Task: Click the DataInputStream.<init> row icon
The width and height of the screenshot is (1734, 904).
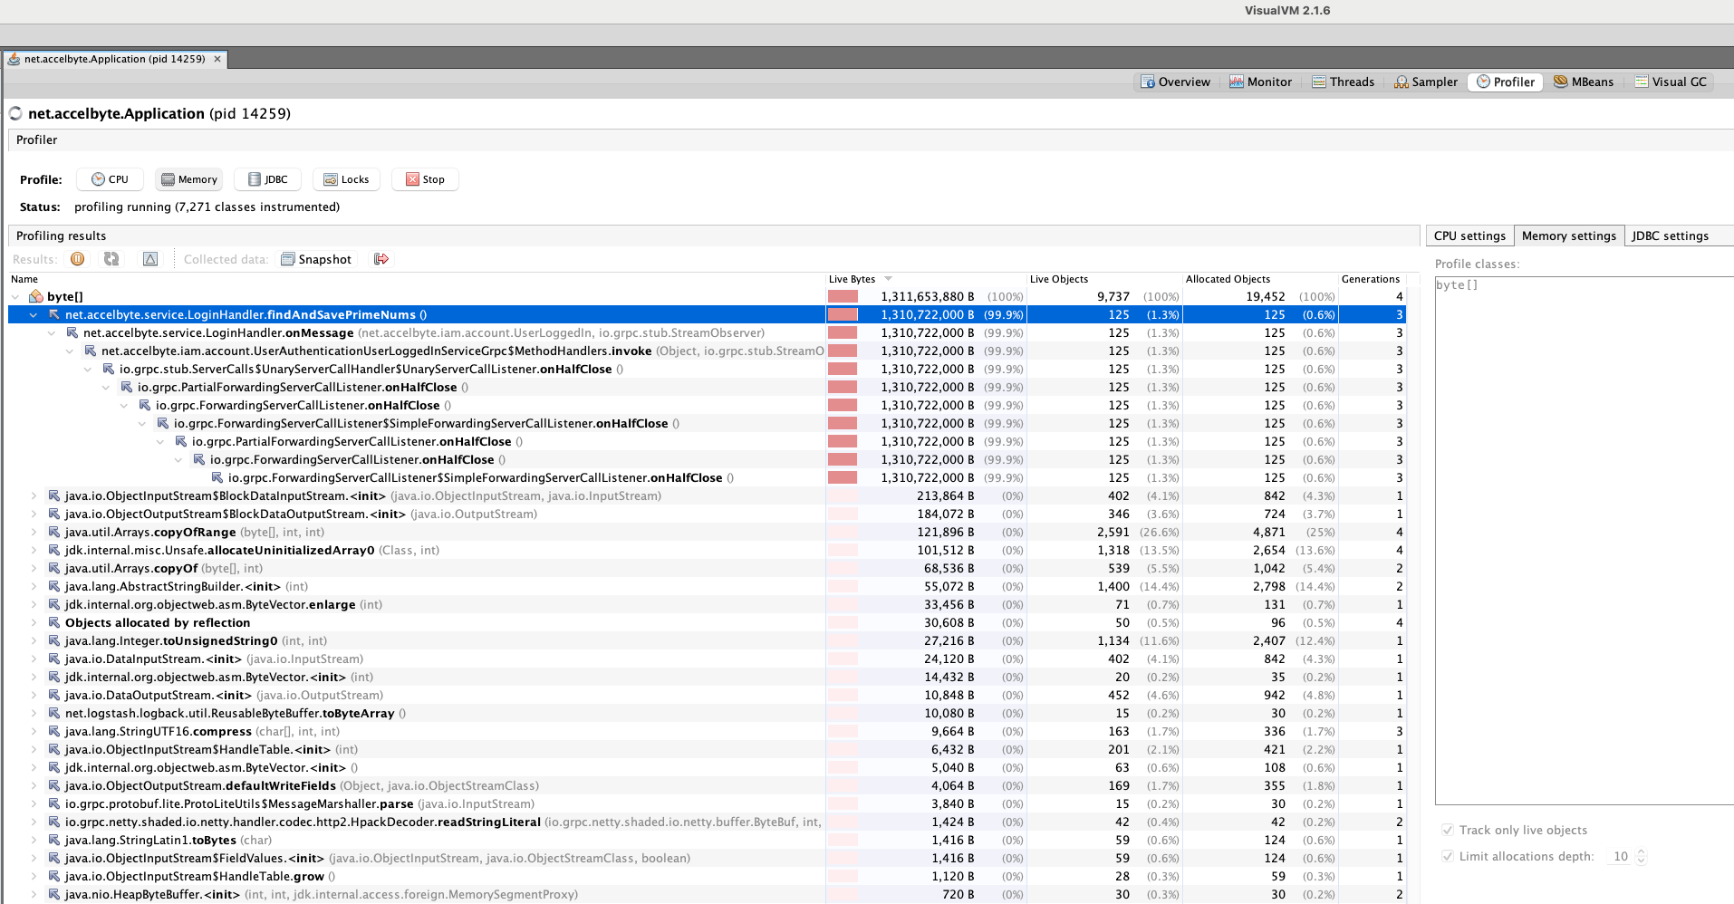Action: pos(53,659)
